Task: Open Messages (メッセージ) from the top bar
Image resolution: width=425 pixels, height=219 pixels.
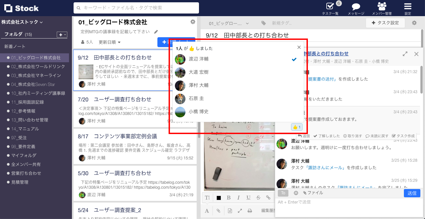Action: coord(356,8)
